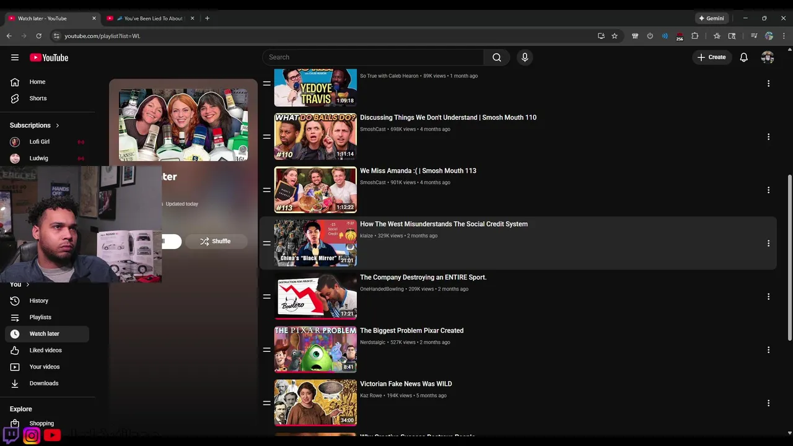This screenshot has width=793, height=446.
Task: Open the account avatar menu
Action: [x=768, y=58]
